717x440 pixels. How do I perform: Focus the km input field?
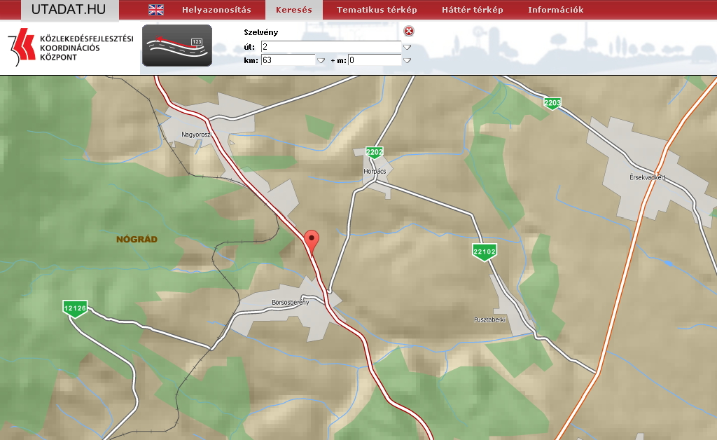pyautogui.click(x=288, y=60)
